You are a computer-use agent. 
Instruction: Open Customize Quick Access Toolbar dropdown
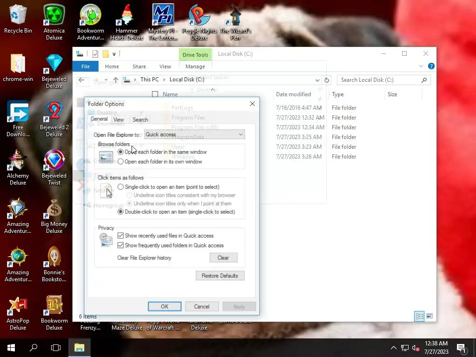(x=114, y=54)
